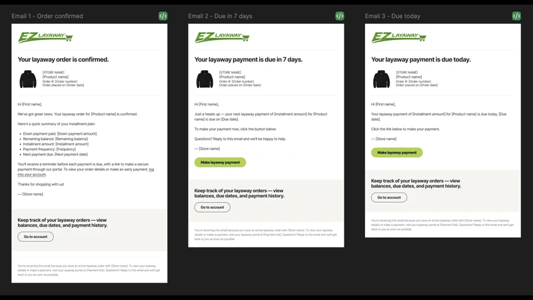The height and width of the screenshot is (300, 533).
Task: Click 'Order placed on [Order date]' in Email 1
Action: point(63,85)
